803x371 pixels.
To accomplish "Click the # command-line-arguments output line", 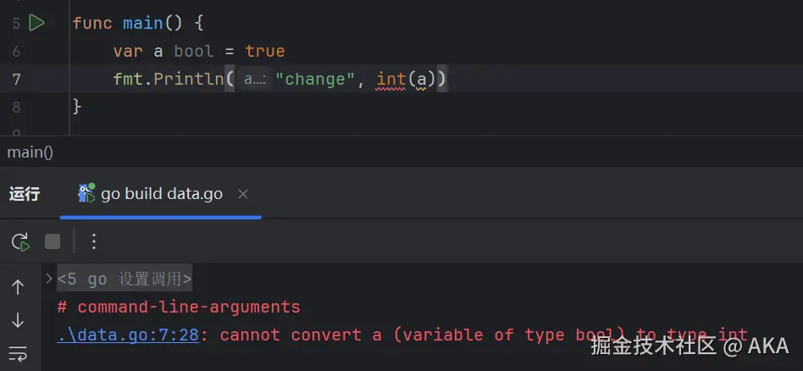I will point(179,307).
